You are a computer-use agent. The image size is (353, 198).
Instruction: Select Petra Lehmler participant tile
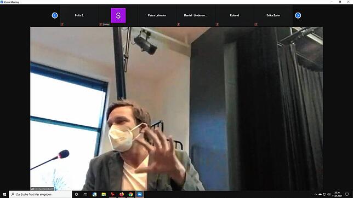tap(157, 15)
